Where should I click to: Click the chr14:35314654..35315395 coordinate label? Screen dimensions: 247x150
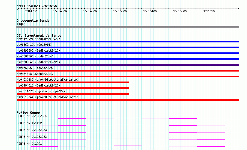[37, 6]
